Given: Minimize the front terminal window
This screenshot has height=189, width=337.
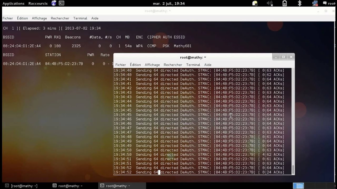Looking at the screenshot, I should pos(276,57).
